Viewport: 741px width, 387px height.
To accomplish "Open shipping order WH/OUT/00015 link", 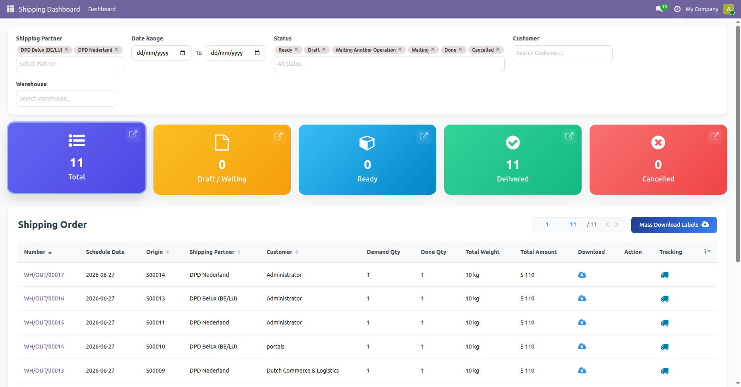I will point(44,322).
